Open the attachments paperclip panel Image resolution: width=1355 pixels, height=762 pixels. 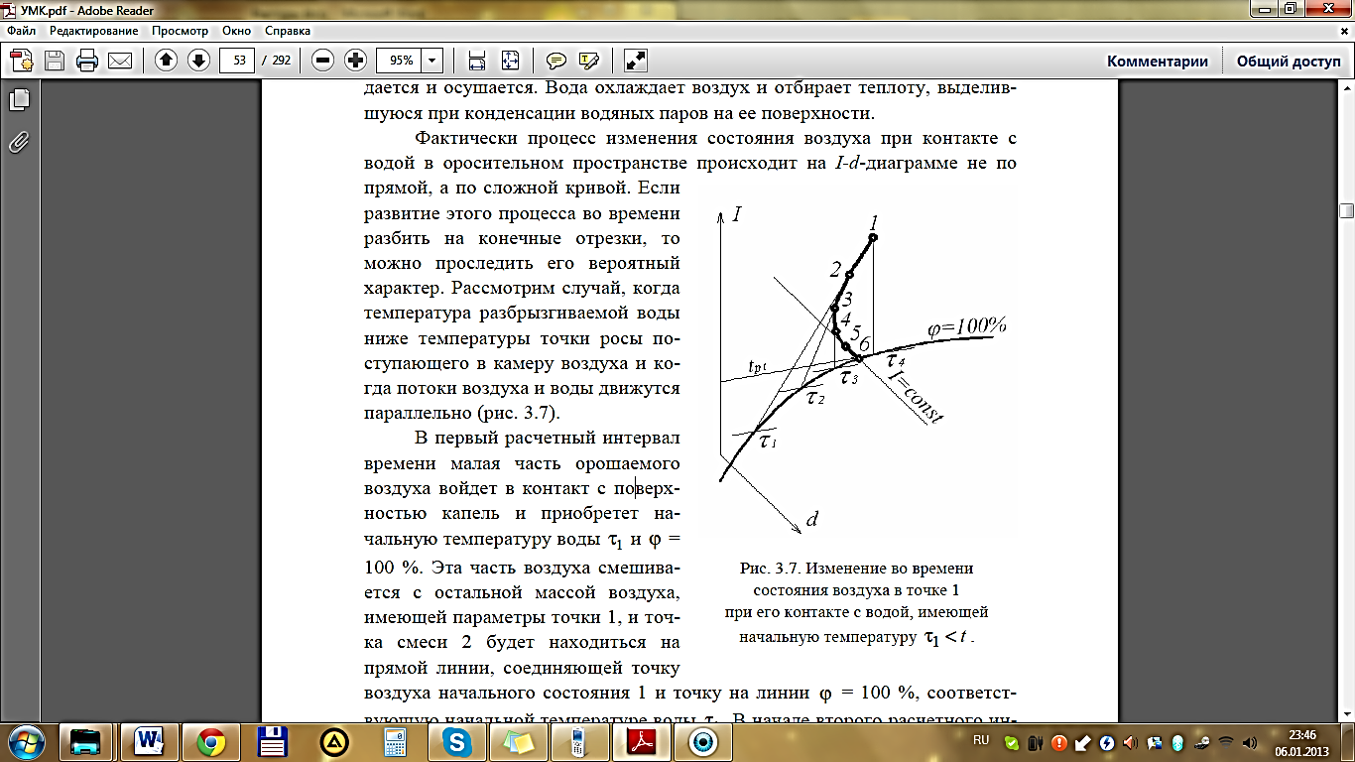click(x=20, y=142)
